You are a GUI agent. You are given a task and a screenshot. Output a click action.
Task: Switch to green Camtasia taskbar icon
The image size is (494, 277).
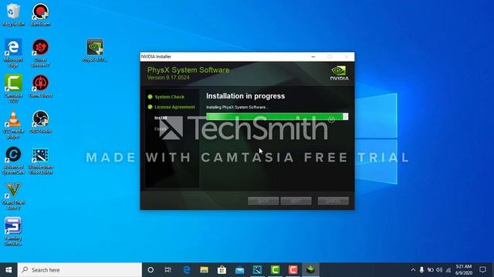pos(275,270)
